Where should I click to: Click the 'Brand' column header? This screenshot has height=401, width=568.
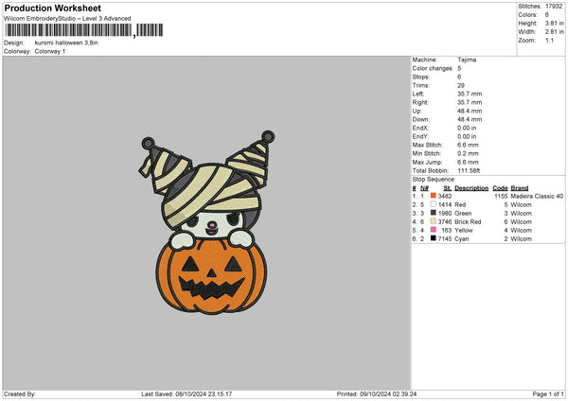click(520, 188)
